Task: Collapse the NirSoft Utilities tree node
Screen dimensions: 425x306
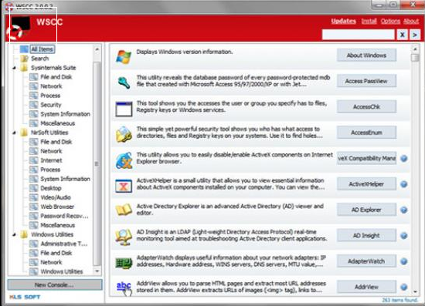Action: pos(14,133)
